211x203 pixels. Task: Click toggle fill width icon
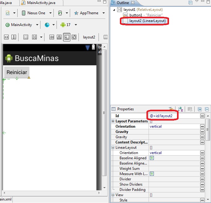point(6,37)
